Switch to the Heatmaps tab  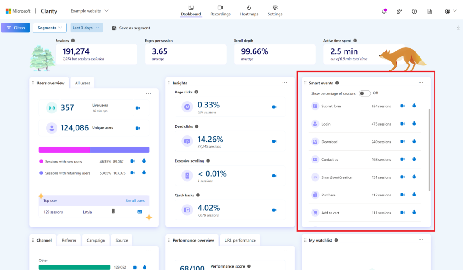click(249, 11)
